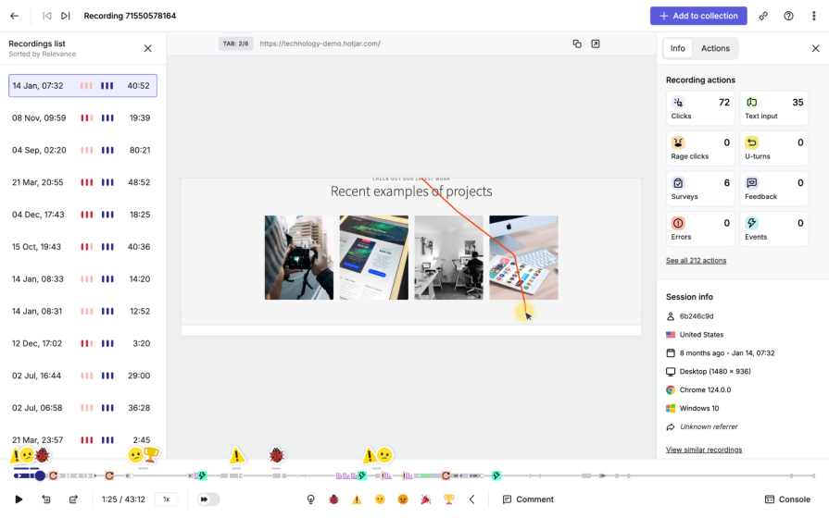The image size is (829, 518).
Task: Select the 08 Nov, 09:59 recording
Action: coord(82,118)
